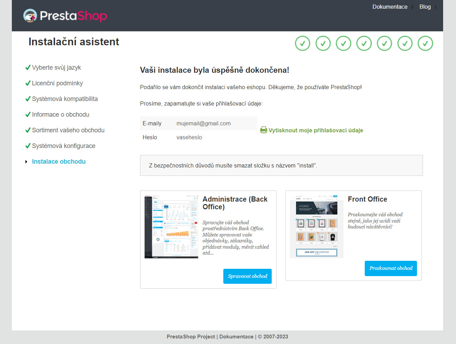Click checkmark icon next to 'Vyberte svůj jazyk'

pyautogui.click(x=28, y=68)
